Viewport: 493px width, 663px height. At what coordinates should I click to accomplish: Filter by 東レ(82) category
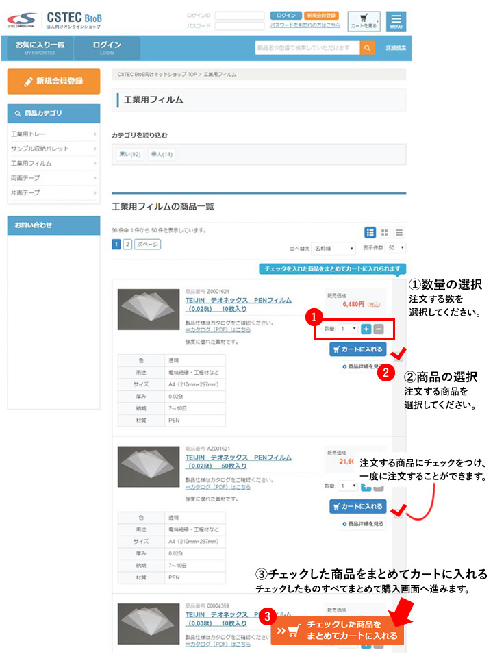(130, 154)
